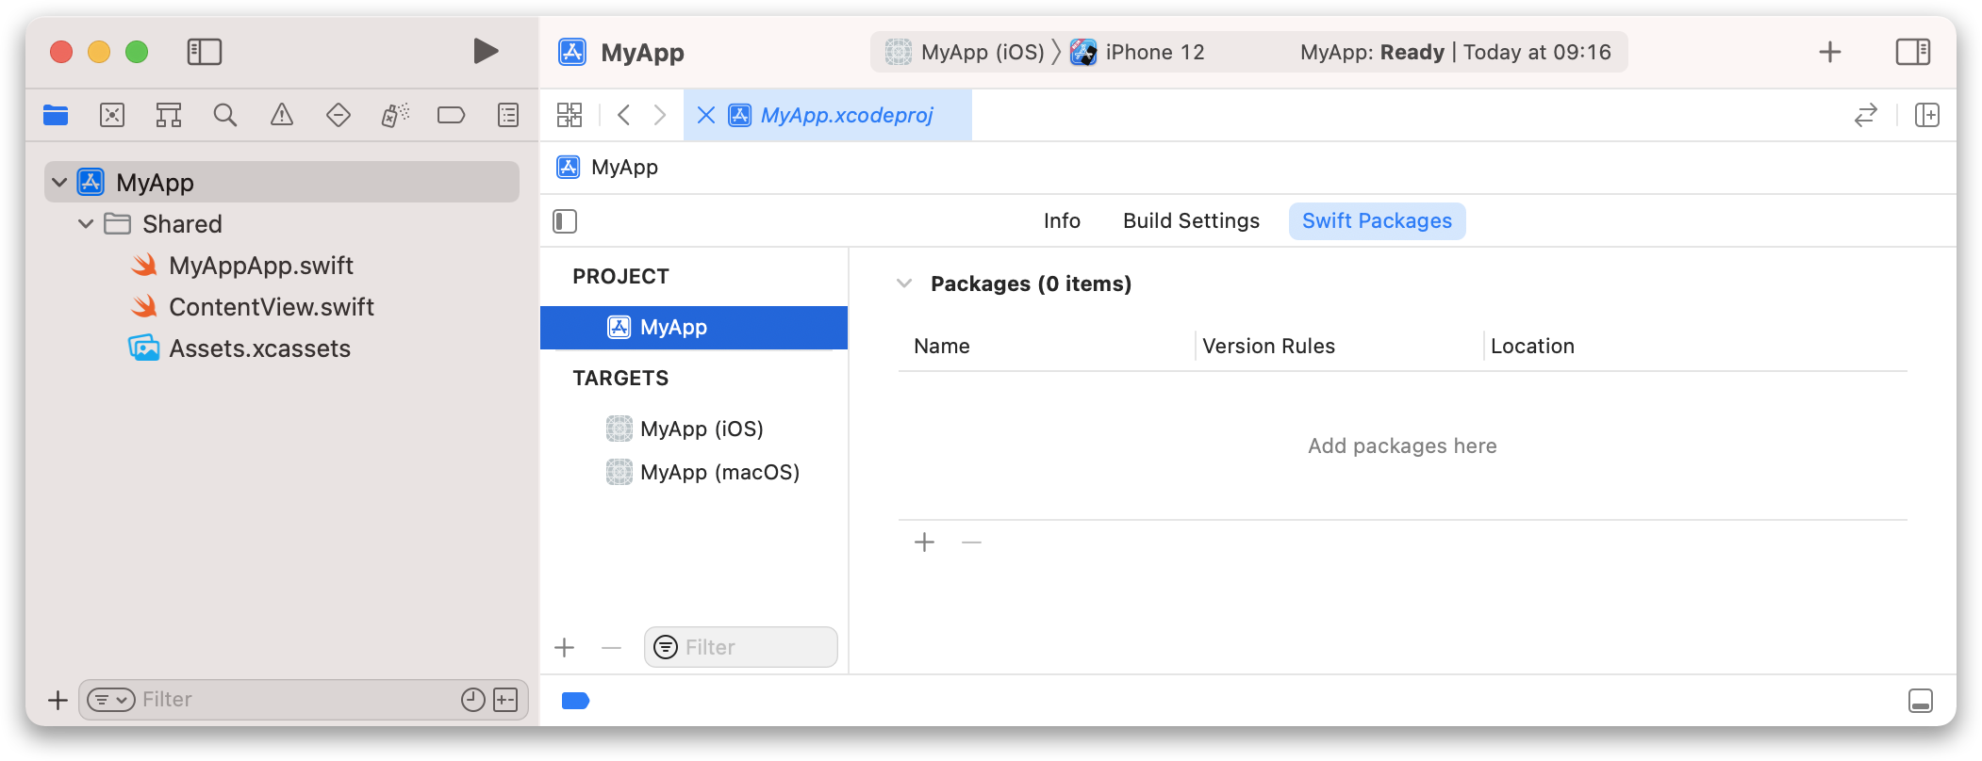
Task: Run the app with the Play button
Action: (486, 51)
